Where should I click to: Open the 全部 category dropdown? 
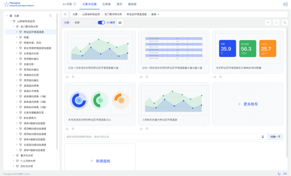coord(84,23)
